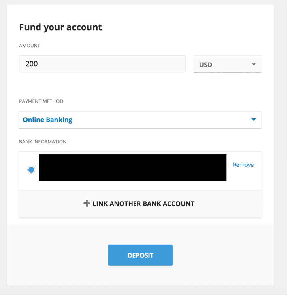
Task: Click the gray caret arrow beside USD
Action: click(254, 65)
